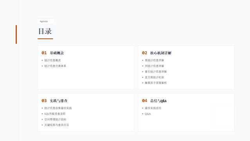Click the section number '01'

coord(44,53)
